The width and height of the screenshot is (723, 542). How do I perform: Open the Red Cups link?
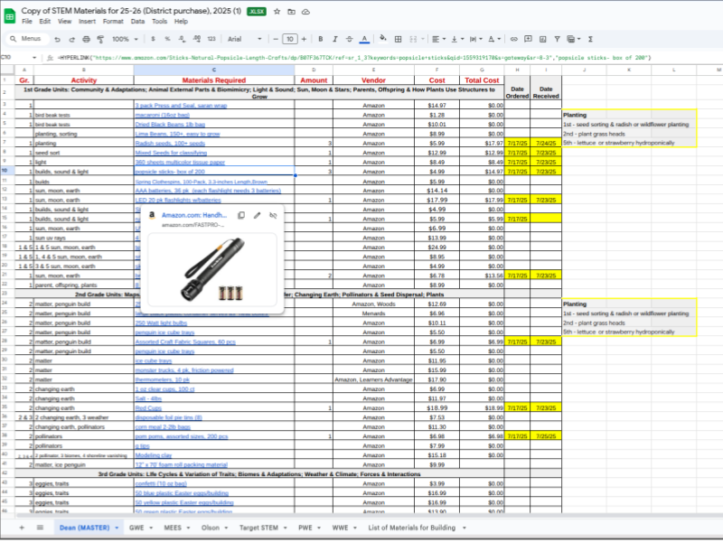point(148,408)
